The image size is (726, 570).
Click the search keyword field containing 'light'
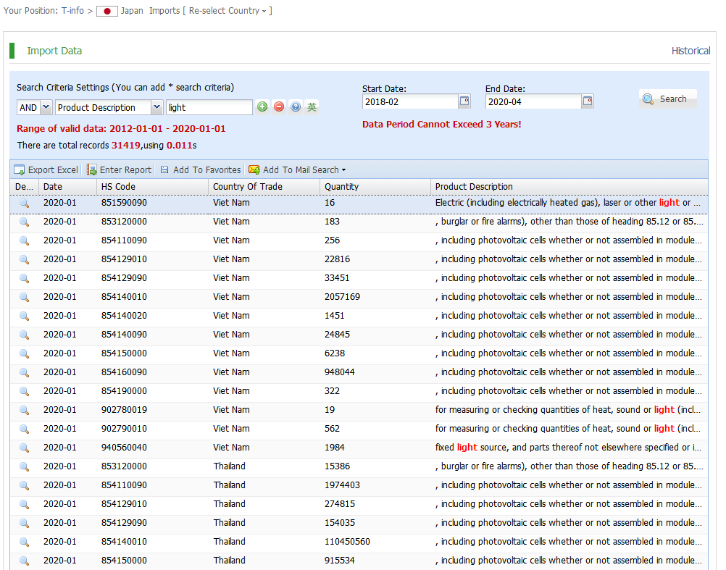209,107
